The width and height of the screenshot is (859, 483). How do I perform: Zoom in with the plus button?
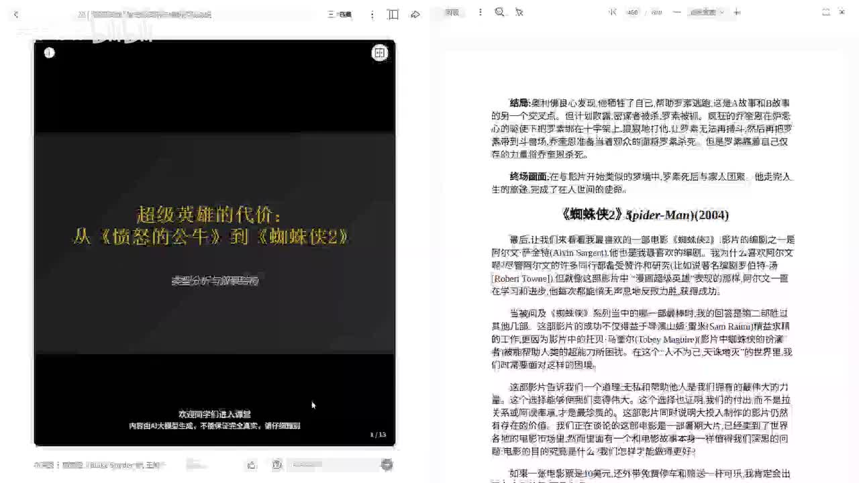(737, 12)
